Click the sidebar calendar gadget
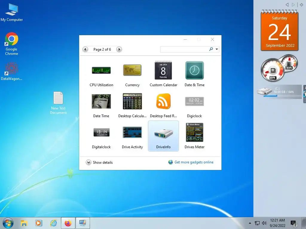The image size is (306, 229). tap(279, 30)
